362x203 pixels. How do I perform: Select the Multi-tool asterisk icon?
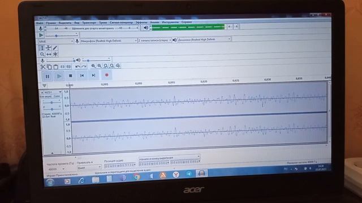[x=55, y=54]
